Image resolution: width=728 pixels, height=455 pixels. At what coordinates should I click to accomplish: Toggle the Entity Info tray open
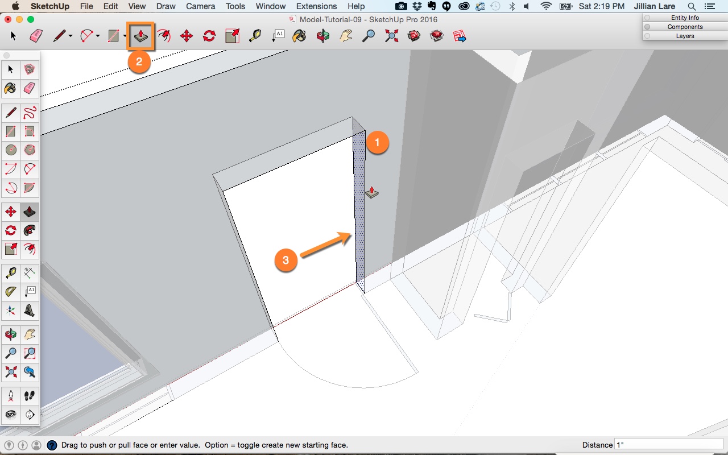coord(685,17)
